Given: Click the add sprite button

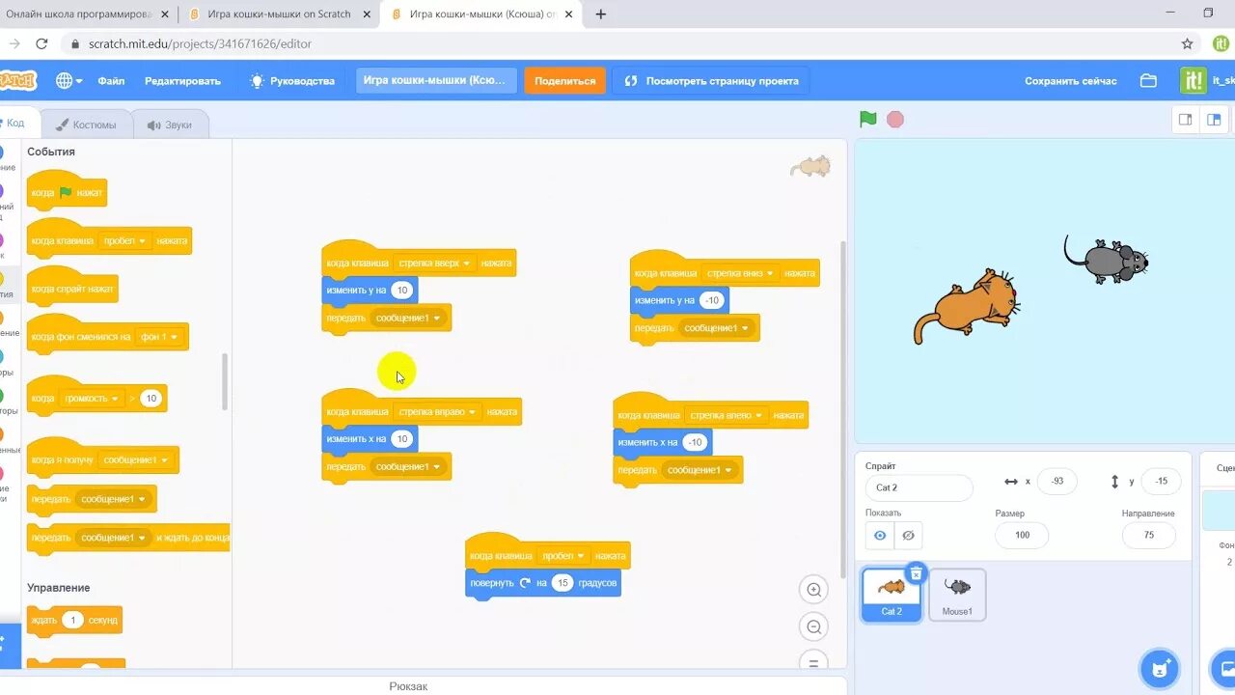Looking at the screenshot, I should pos(1159,668).
